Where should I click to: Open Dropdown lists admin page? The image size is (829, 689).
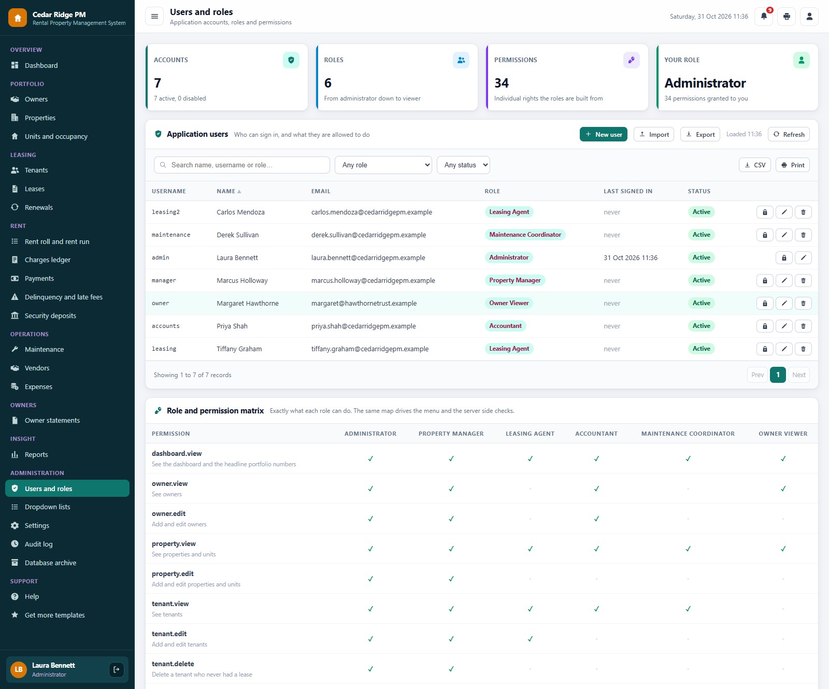67,507
